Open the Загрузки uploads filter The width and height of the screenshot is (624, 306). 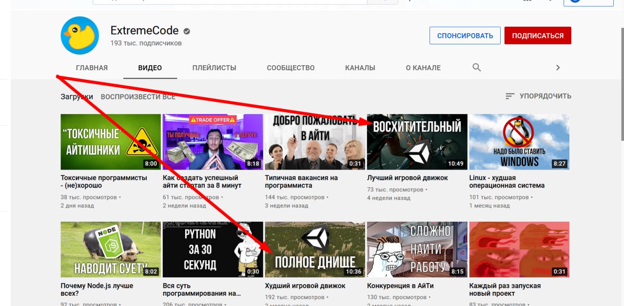[x=77, y=96]
